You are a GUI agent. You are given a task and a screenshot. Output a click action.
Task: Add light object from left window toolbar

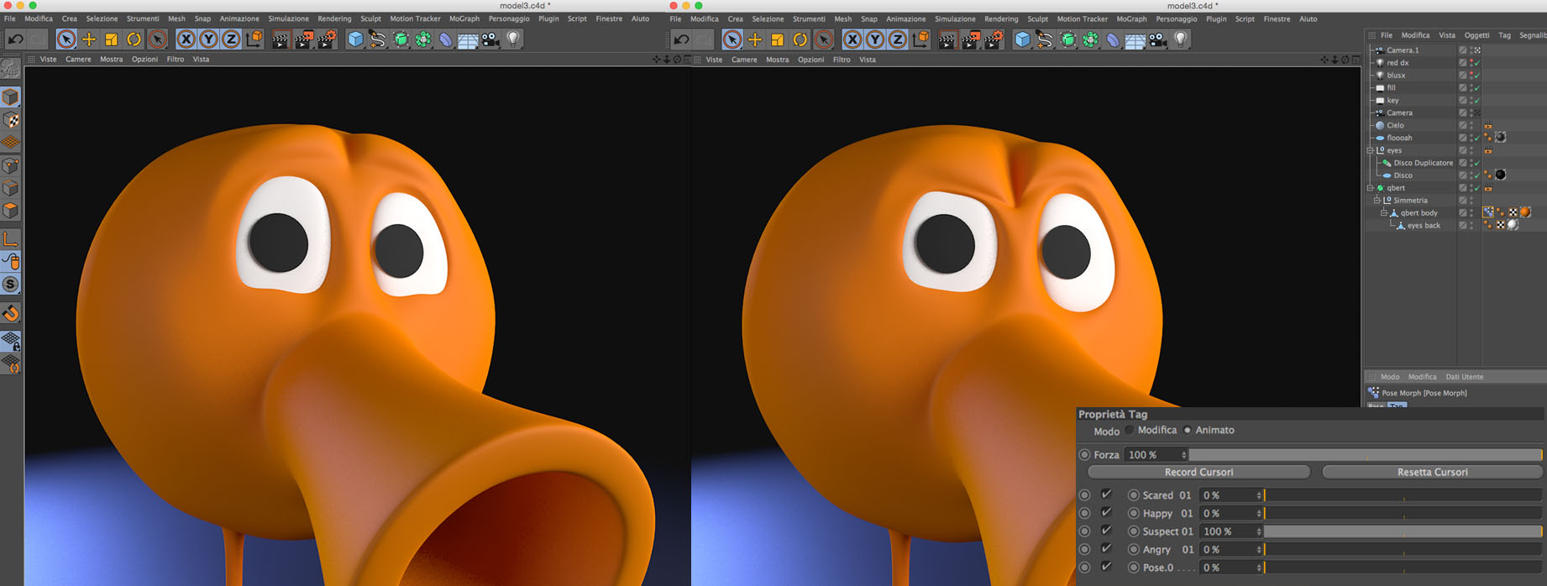click(x=513, y=39)
